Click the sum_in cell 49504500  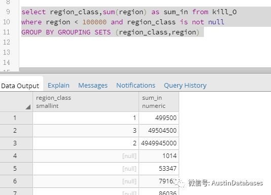[x=159, y=131]
